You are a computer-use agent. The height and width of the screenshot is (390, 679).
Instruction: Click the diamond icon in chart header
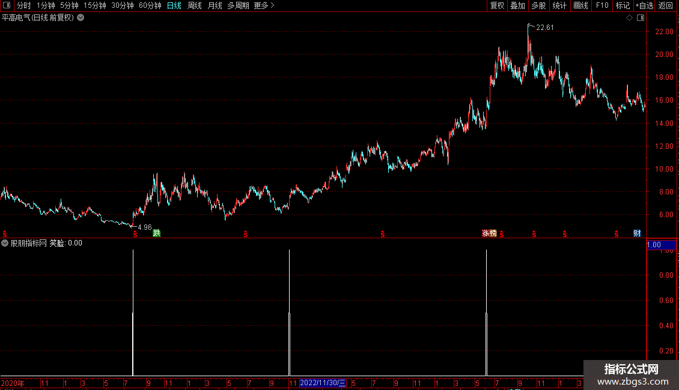(630, 18)
